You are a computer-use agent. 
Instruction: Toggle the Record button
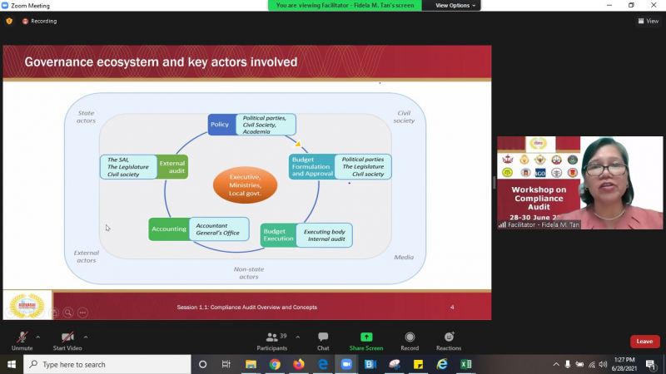tap(410, 340)
